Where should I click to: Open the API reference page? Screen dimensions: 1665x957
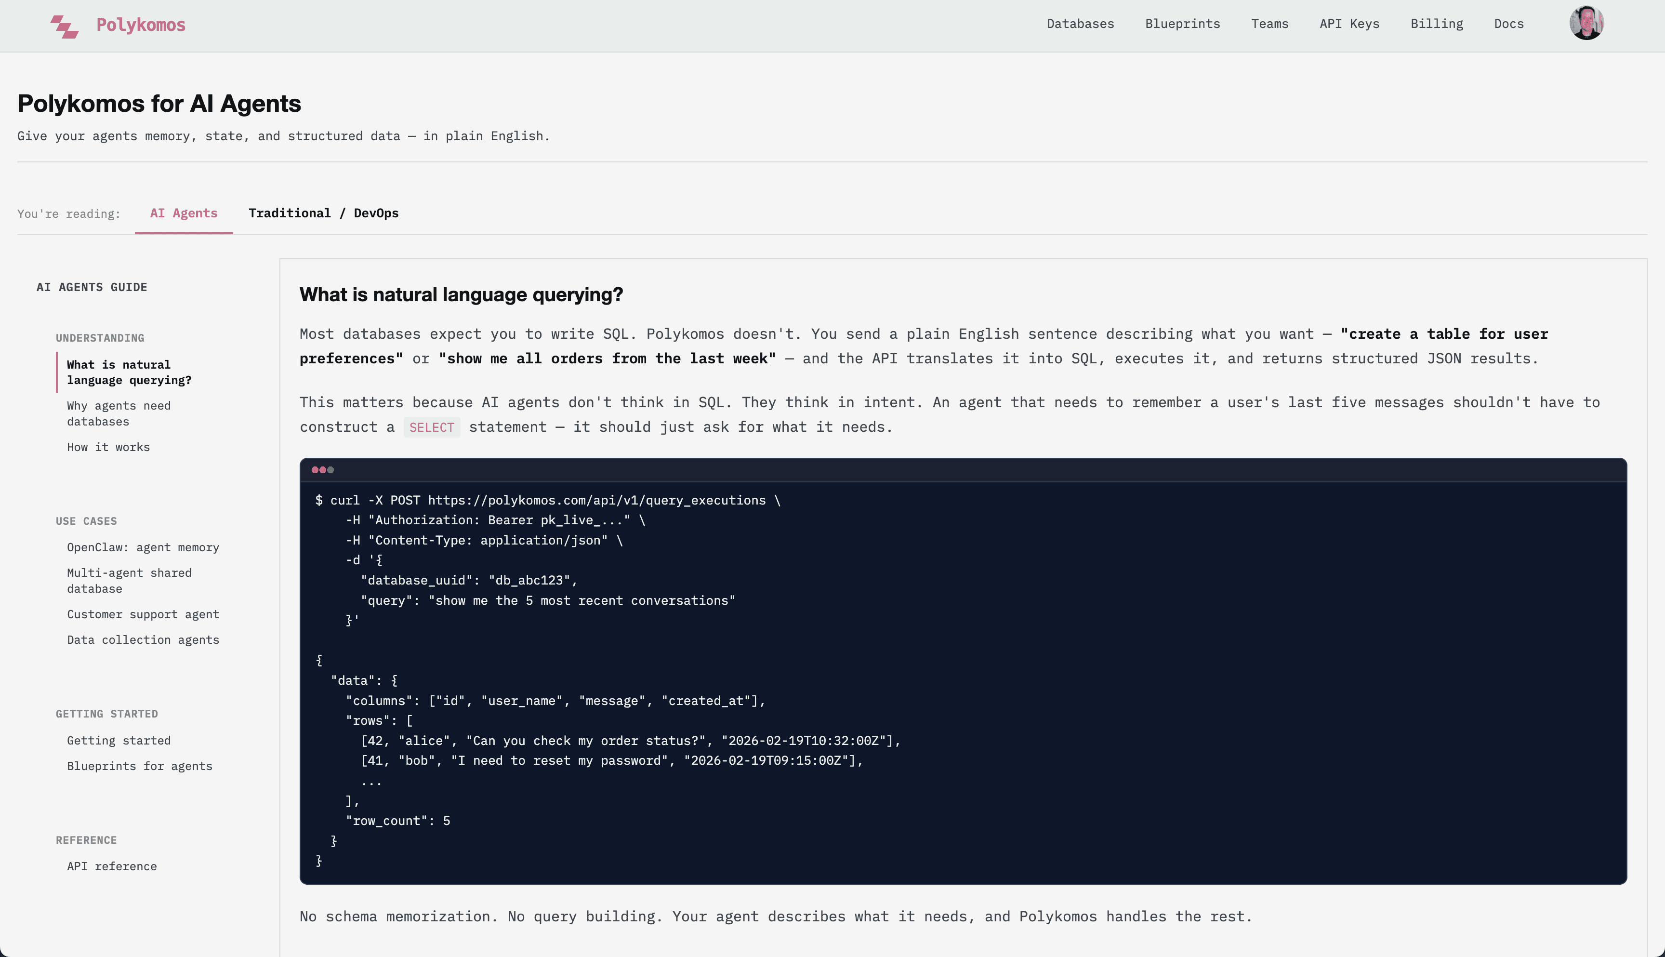[112, 866]
